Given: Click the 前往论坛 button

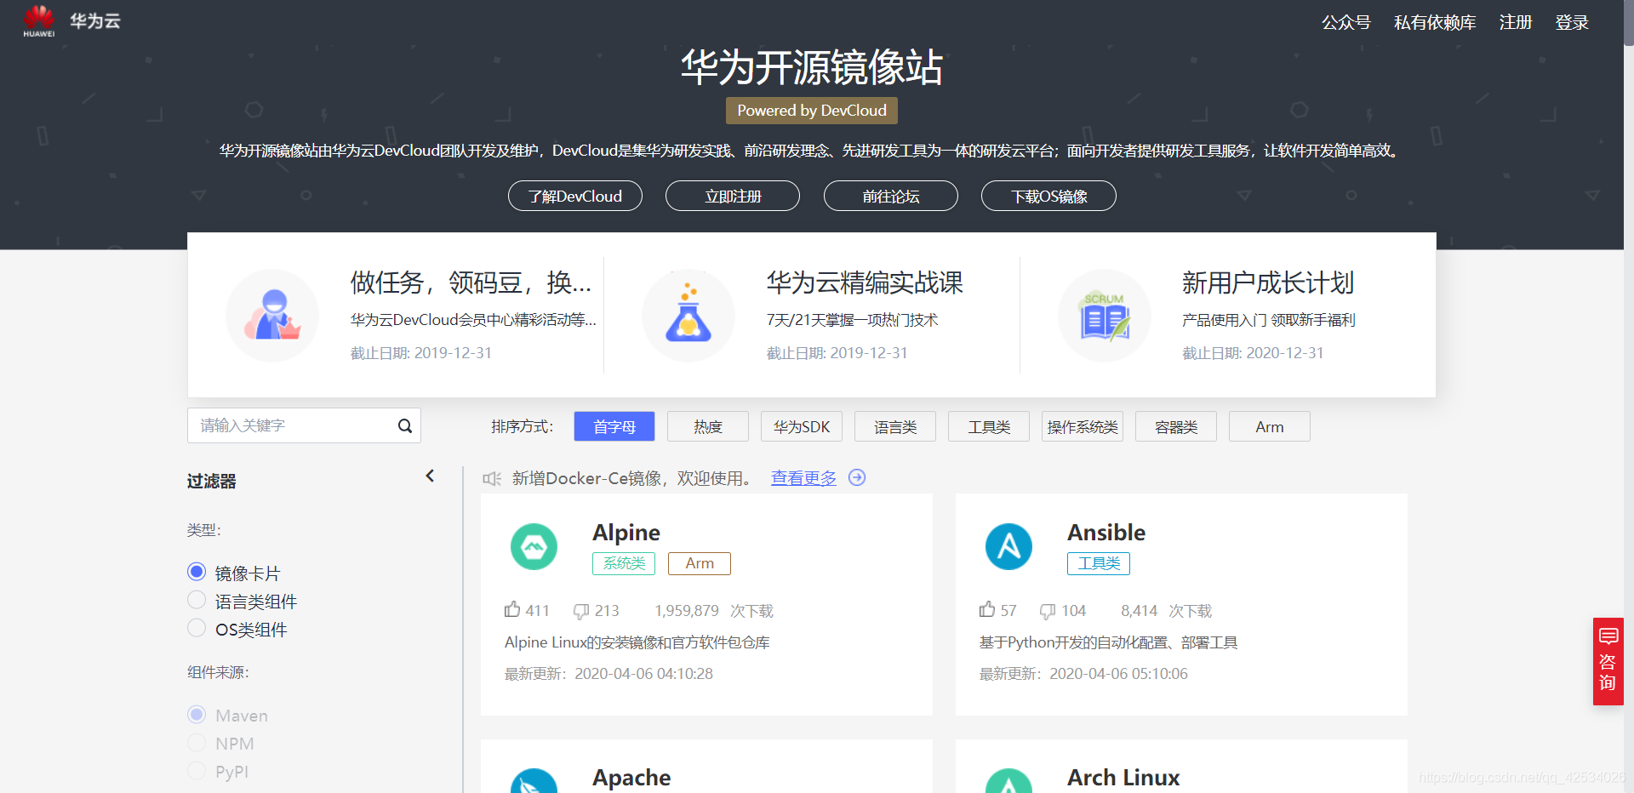Looking at the screenshot, I should coord(891,196).
